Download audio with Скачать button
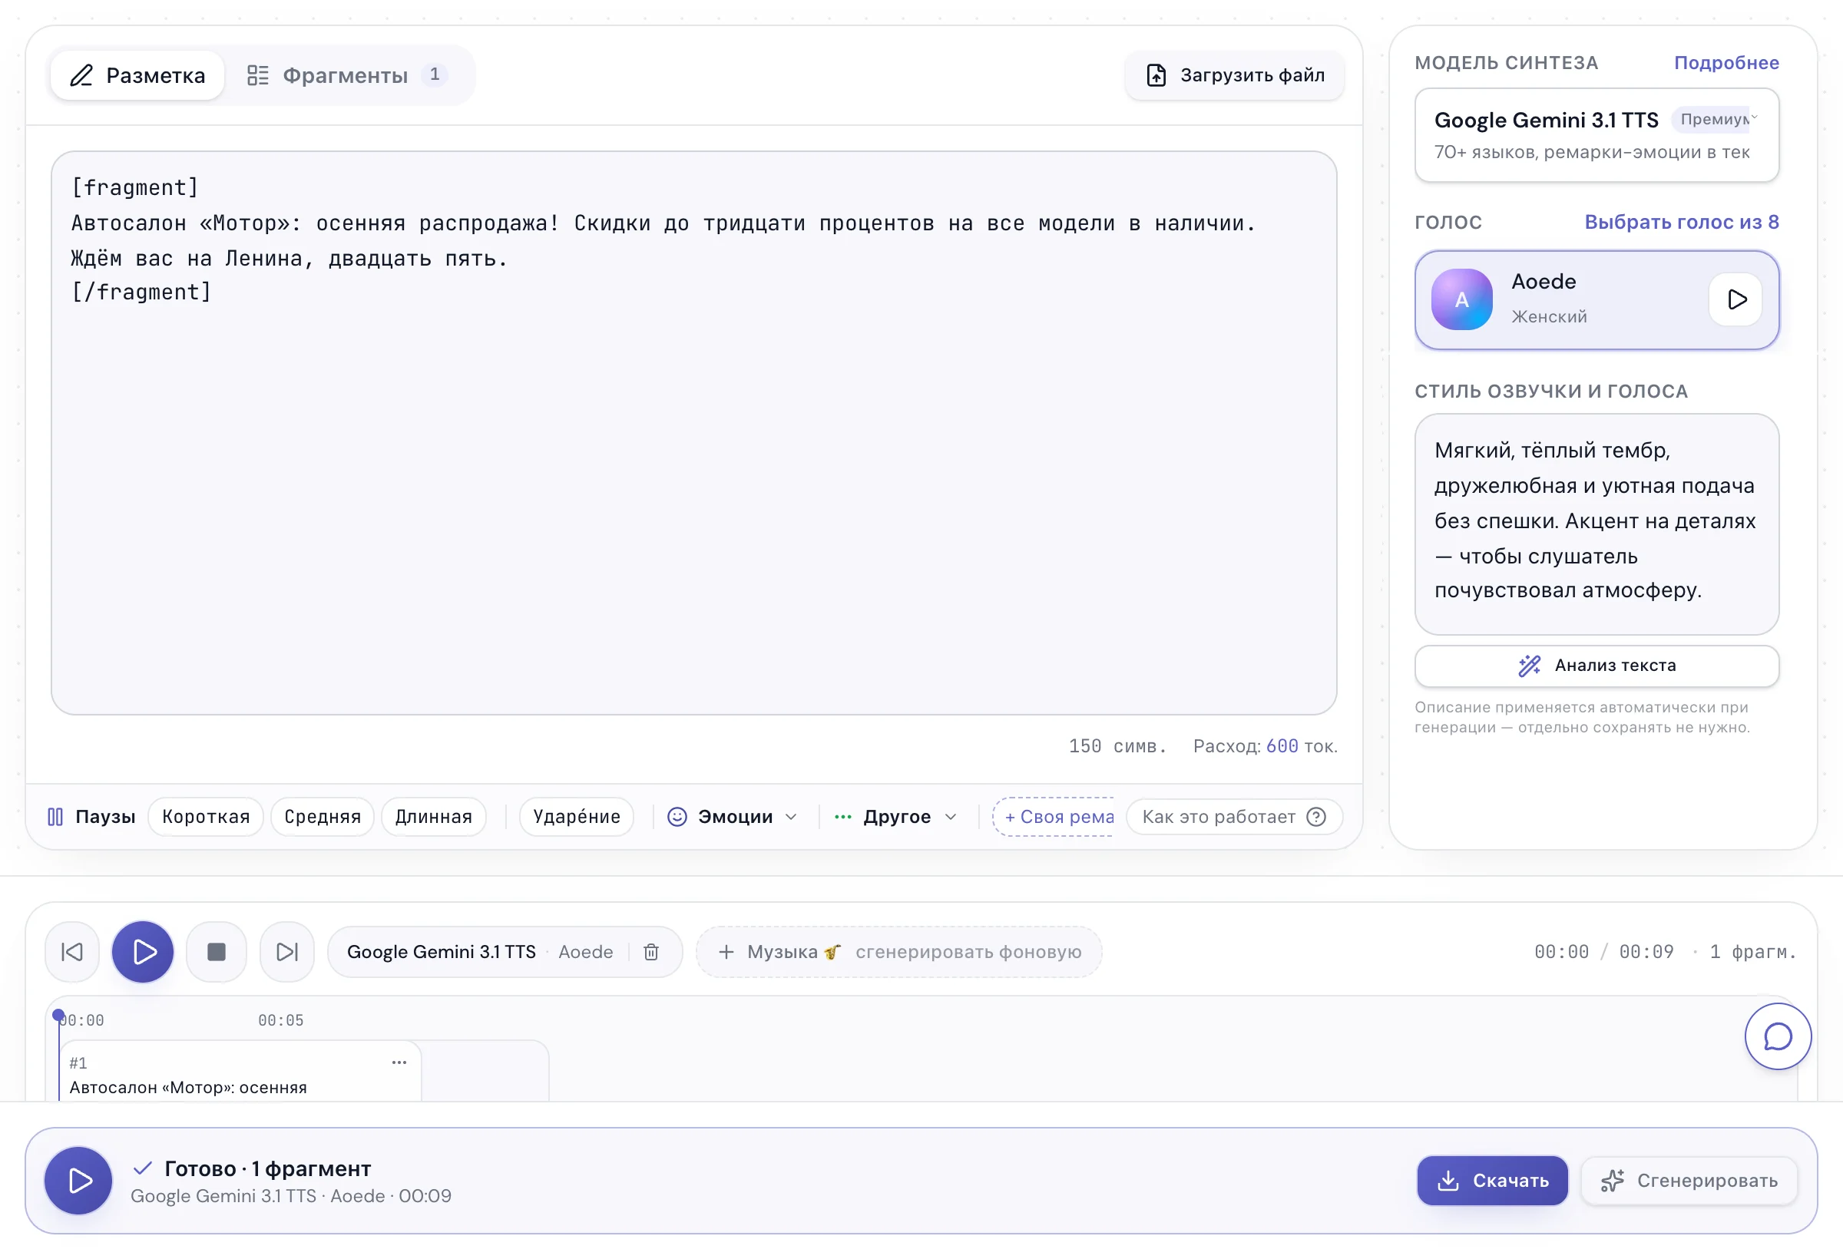Viewport: 1843px width, 1259px height. pyautogui.click(x=1492, y=1181)
